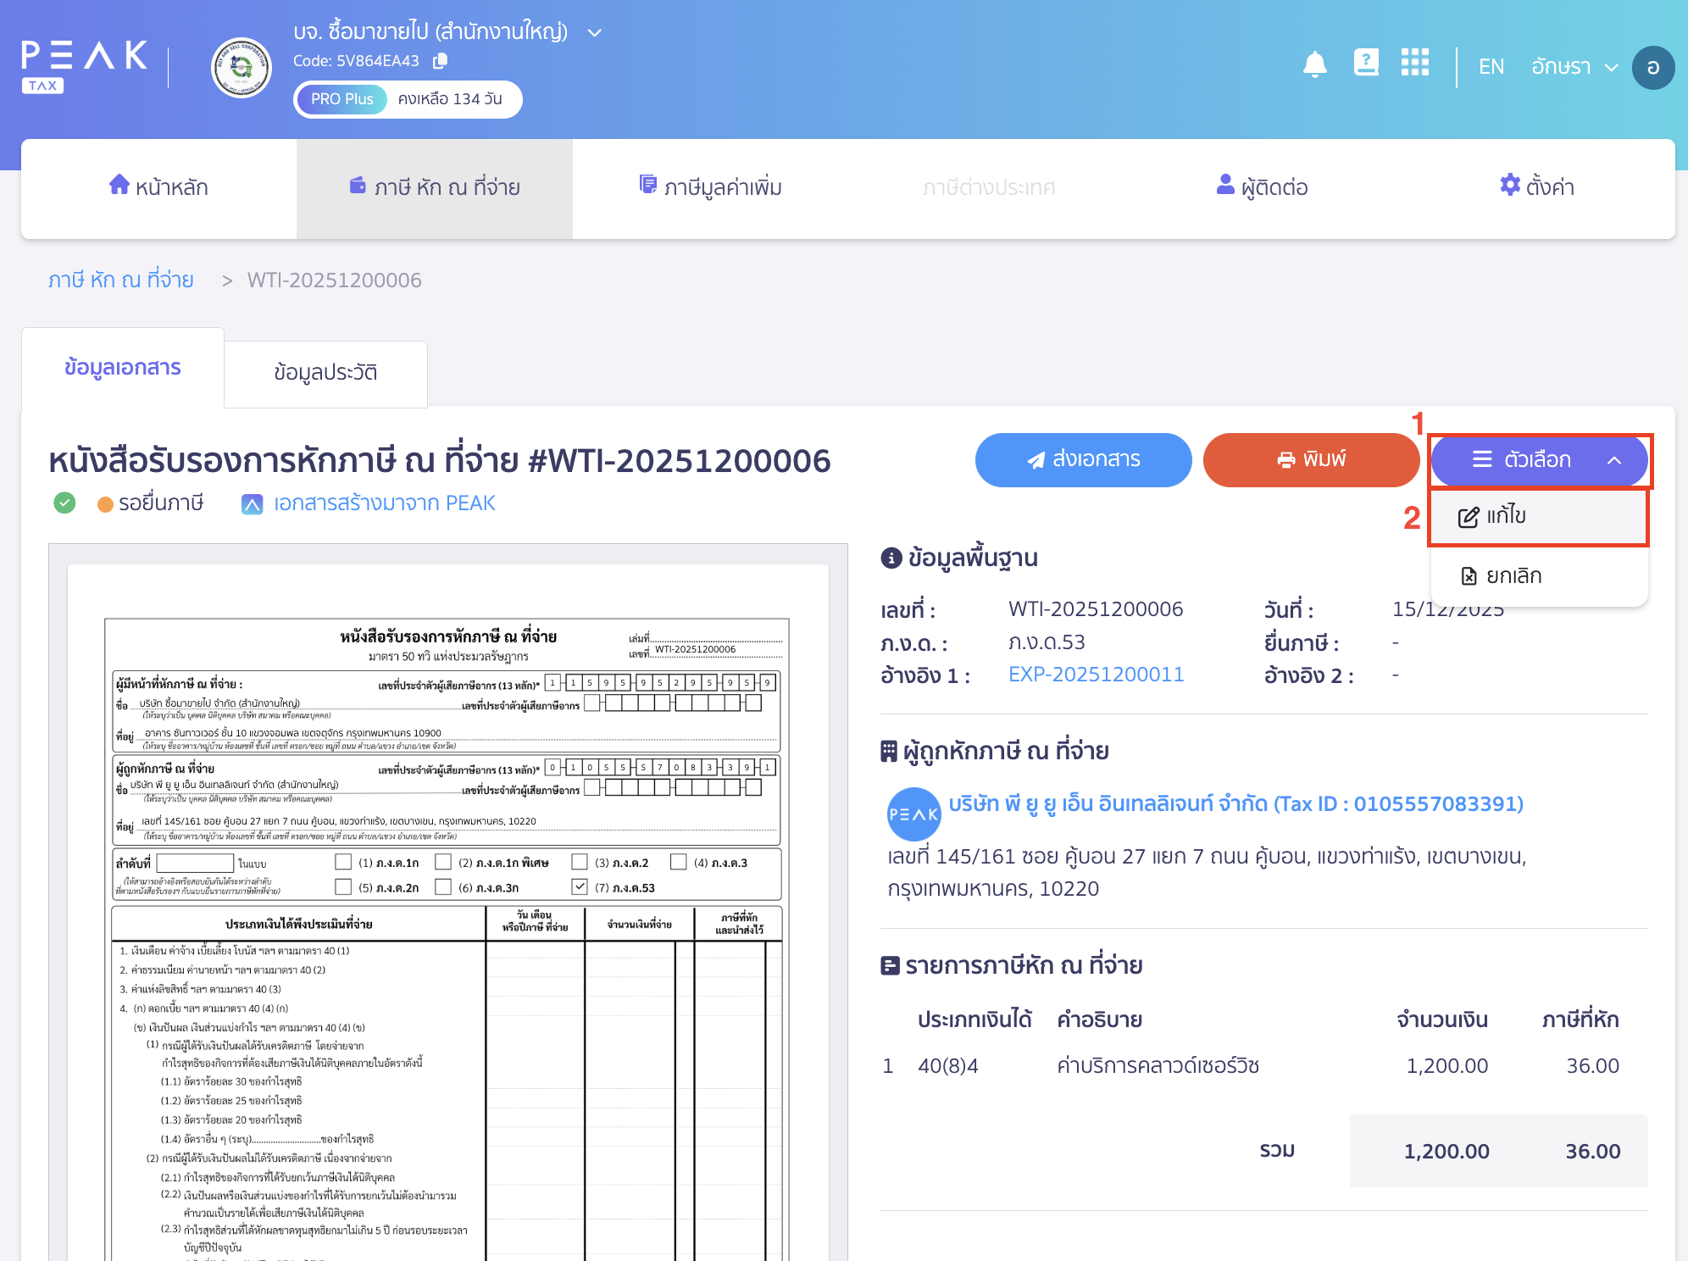Switch to ข้อมูลประวัติ tab
The height and width of the screenshot is (1261, 1688).
[325, 373]
